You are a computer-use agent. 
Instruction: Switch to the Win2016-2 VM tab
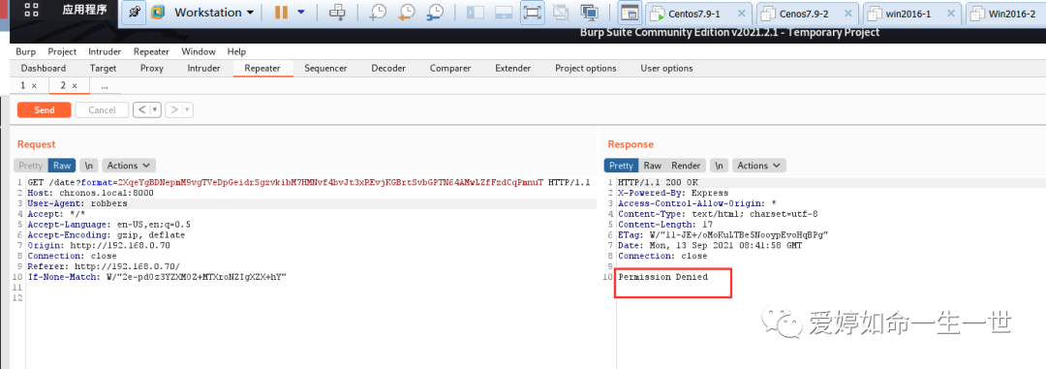(x=1006, y=14)
